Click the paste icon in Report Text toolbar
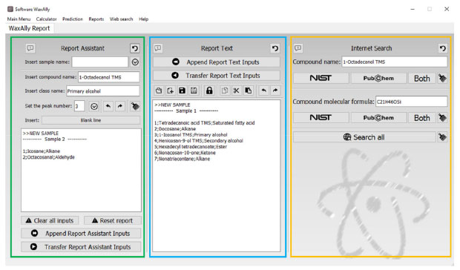This screenshot has height=270, width=460. point(249,90)
